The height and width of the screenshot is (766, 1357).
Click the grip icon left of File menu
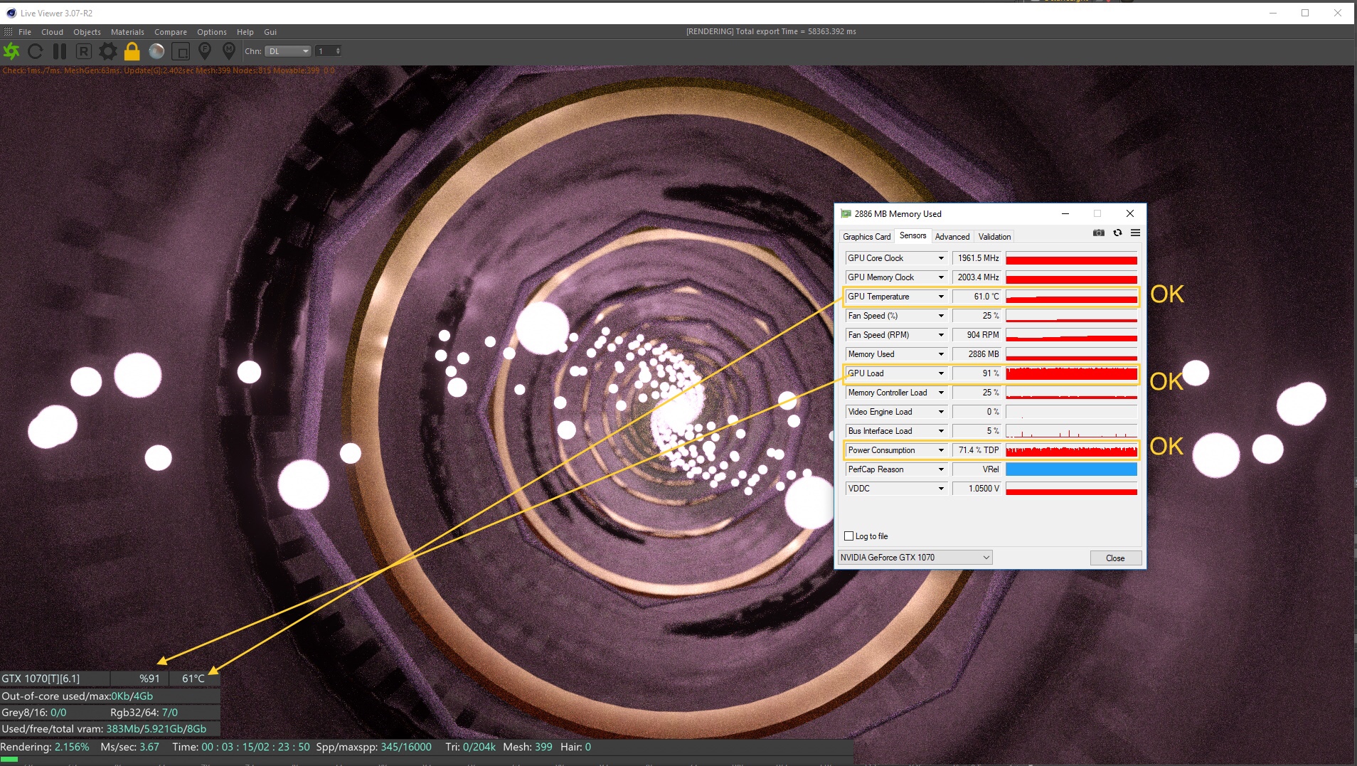(8, 32)
